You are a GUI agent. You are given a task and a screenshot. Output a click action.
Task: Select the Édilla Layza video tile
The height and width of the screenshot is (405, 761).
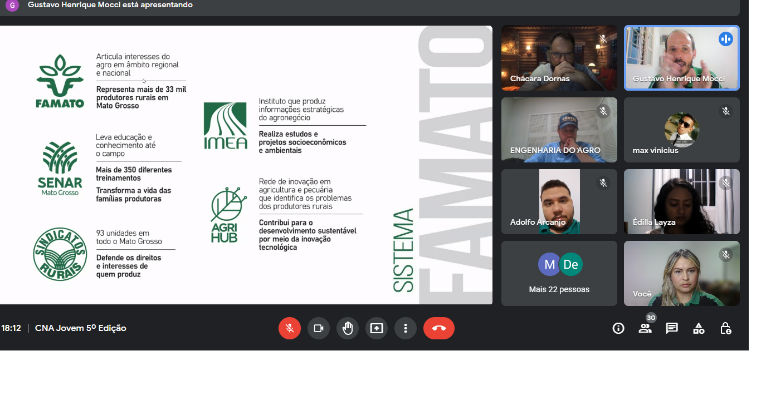pyautogui.click(x=681, y=201)
